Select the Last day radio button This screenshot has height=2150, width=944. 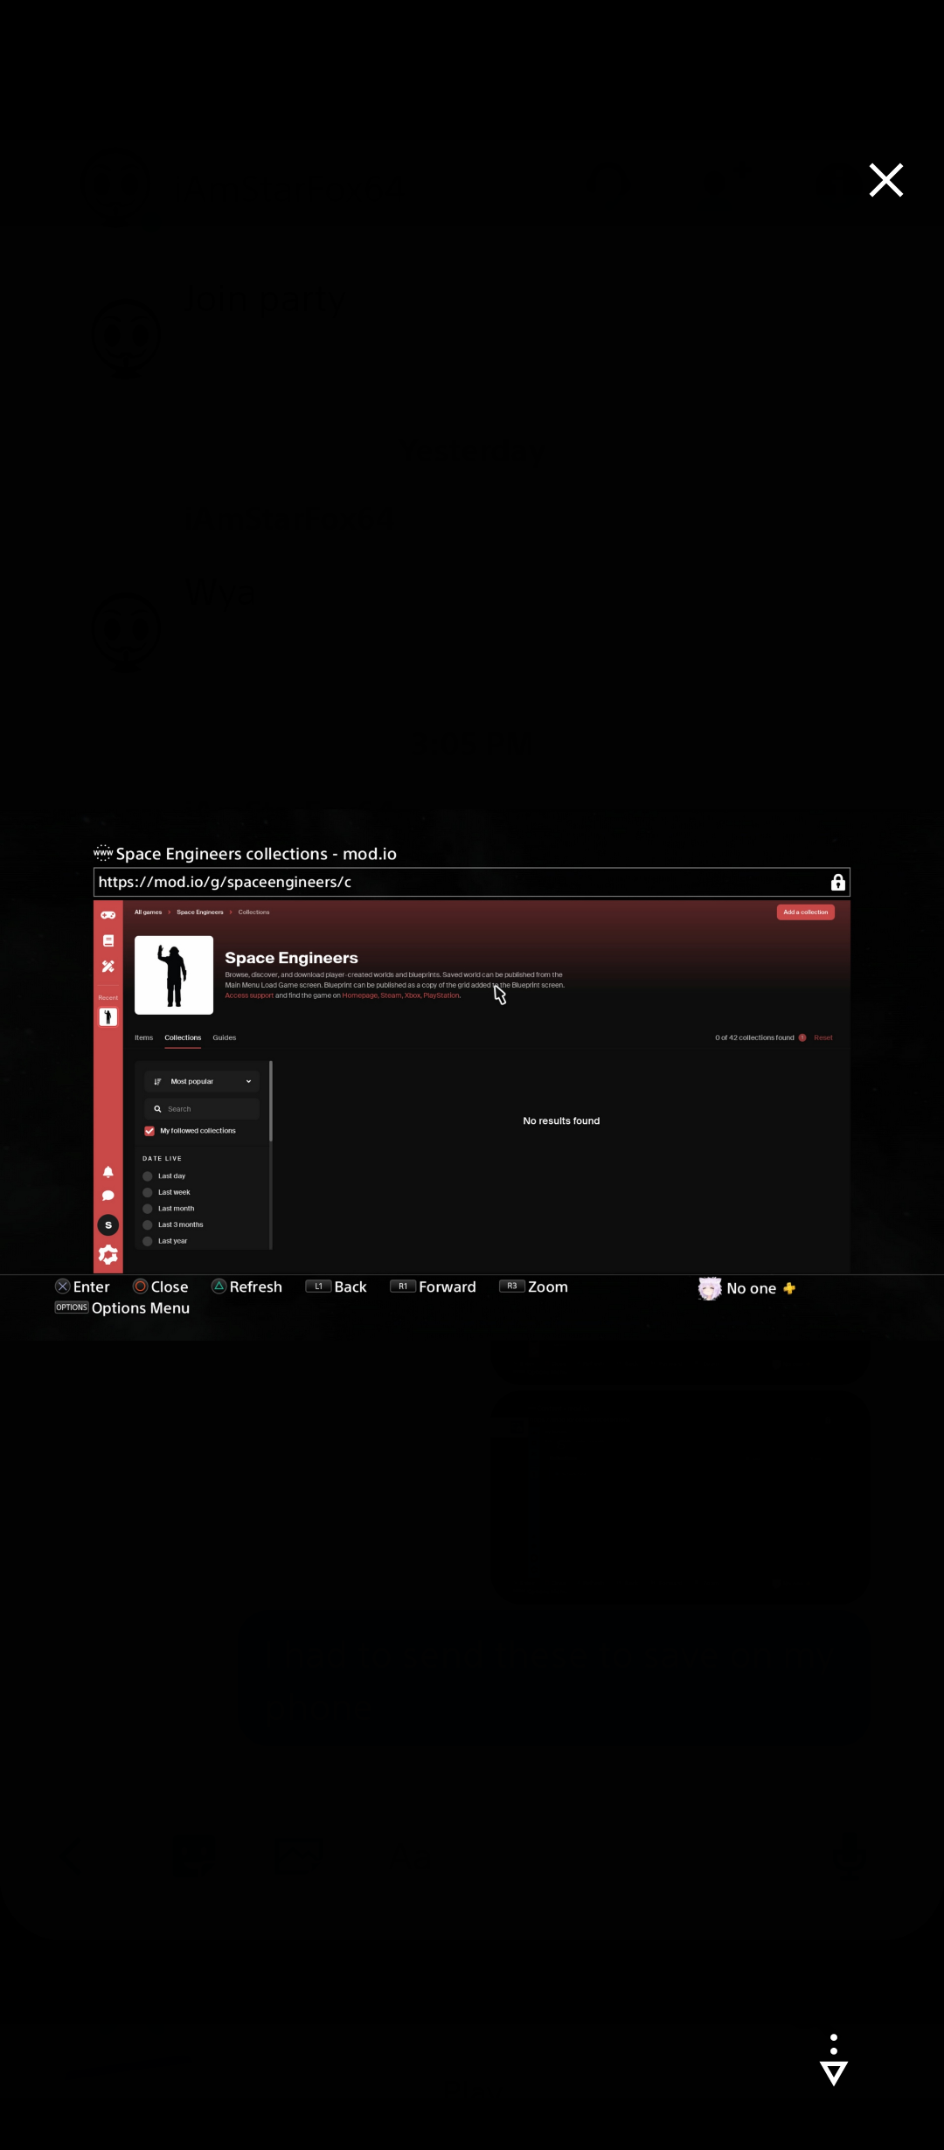coord(148,1176)
